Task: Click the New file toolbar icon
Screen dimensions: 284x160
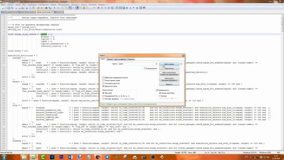Action: pyautogui.click(x=2, y=8)
